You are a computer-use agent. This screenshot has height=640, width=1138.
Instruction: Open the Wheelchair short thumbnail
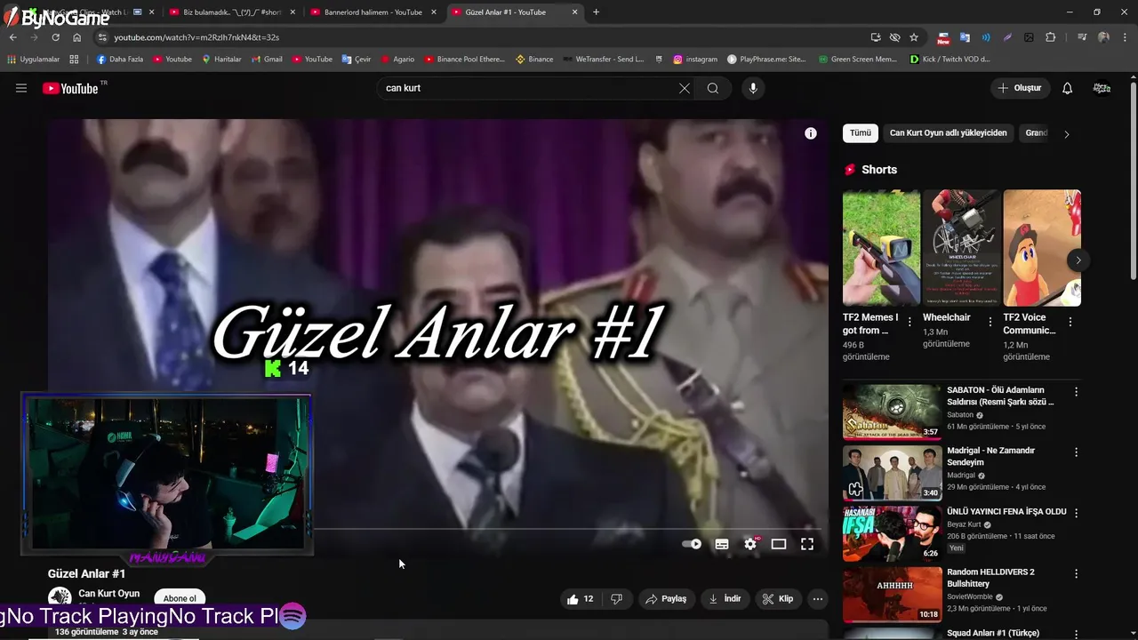pos(961,248)
